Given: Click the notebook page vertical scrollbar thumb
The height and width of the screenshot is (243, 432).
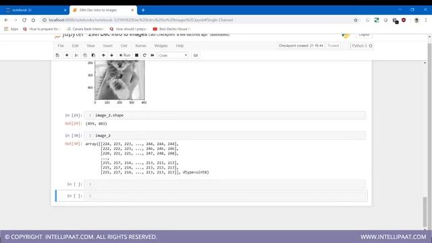Looking at the screenshot, I should tap(425, 211).
